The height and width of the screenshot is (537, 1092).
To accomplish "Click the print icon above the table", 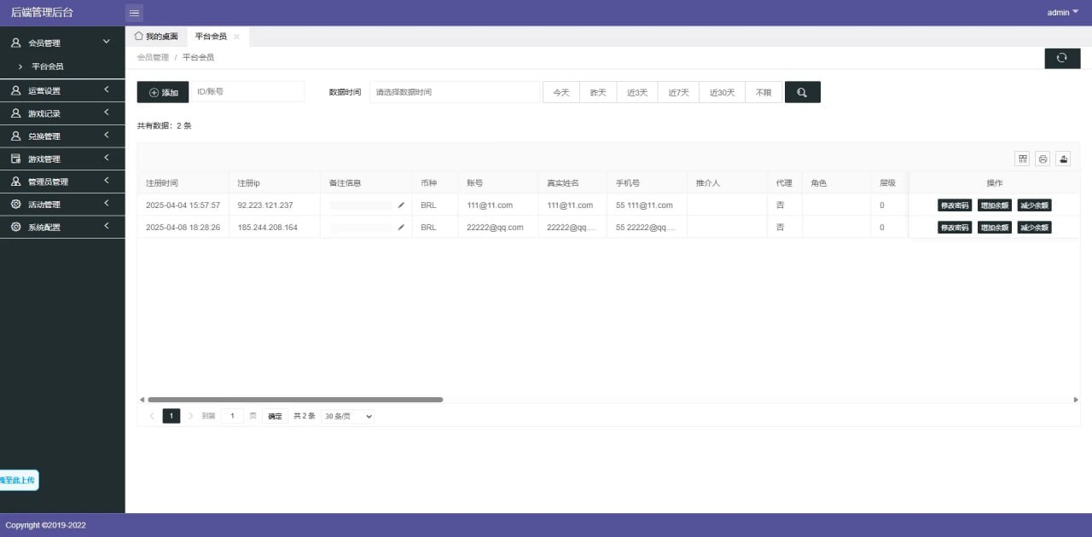I will (1043, 159).
